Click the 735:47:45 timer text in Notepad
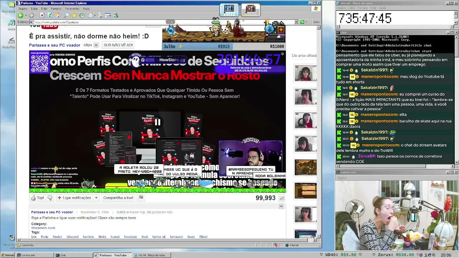The height and width of the screenshot is (258, 459). point(365,19)
